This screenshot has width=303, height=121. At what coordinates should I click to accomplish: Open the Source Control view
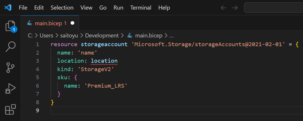[x=10, y=68]
